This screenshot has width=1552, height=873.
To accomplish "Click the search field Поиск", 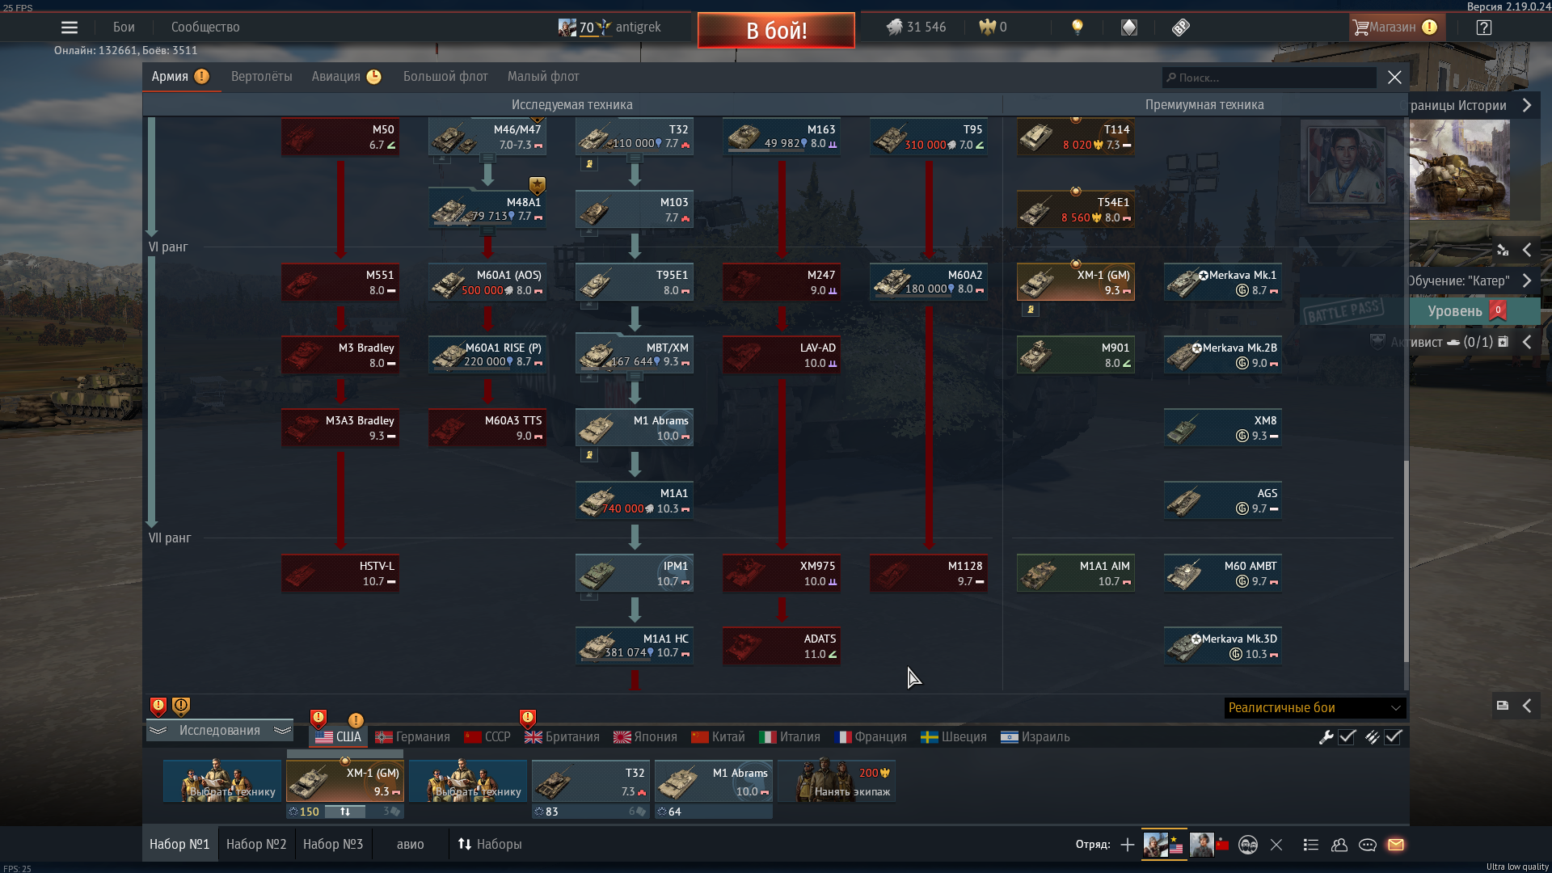I will (1269, 78).
